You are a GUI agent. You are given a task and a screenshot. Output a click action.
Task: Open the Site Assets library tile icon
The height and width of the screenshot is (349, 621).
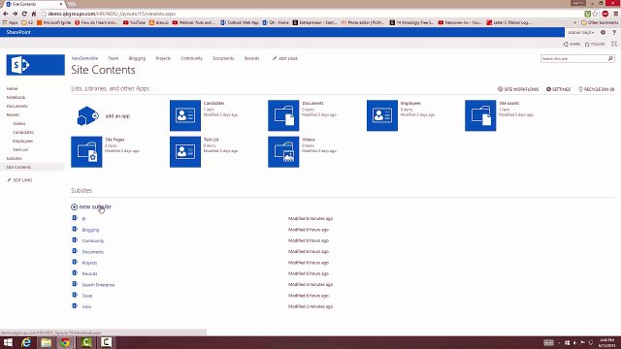click(x=480, y=115)
